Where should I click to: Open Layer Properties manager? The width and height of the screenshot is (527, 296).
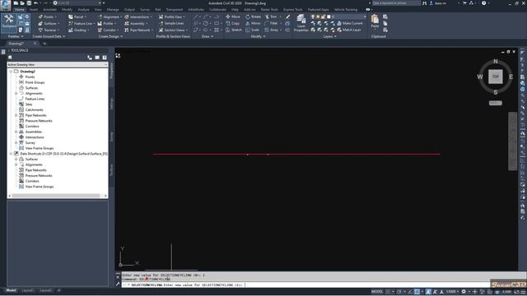(x=301, y=23)
